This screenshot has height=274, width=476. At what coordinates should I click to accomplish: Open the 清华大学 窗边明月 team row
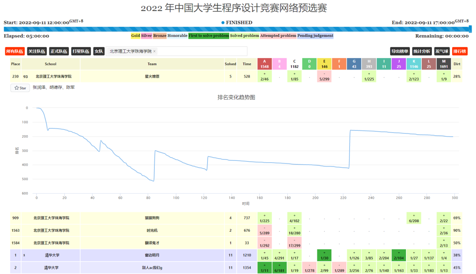[236, 255]
